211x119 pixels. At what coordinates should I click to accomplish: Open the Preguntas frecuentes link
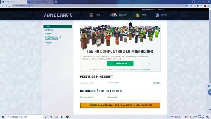coord(132,69)
